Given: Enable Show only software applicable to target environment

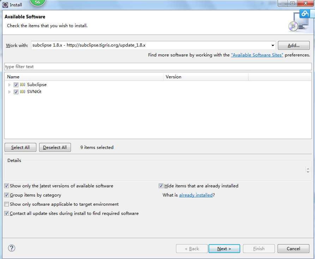Looking at the screenshot, I should pos(7,204).
